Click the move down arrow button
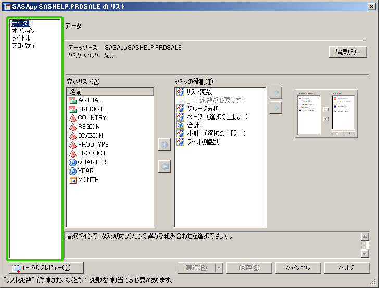Viewport: 379px width, 288px height. 276,108
